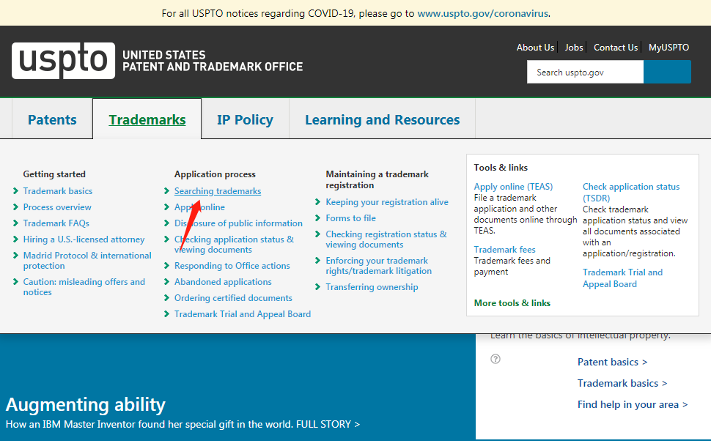The image size is (711, 446).
Task: Open the Trademark fees link
Action: tap(505, 250)
